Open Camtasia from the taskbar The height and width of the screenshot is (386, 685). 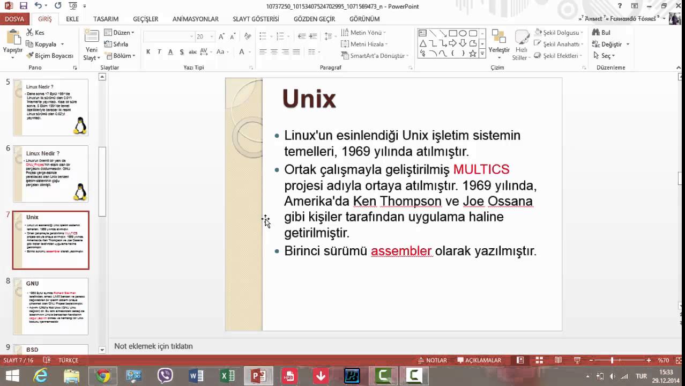coord(384,376)
